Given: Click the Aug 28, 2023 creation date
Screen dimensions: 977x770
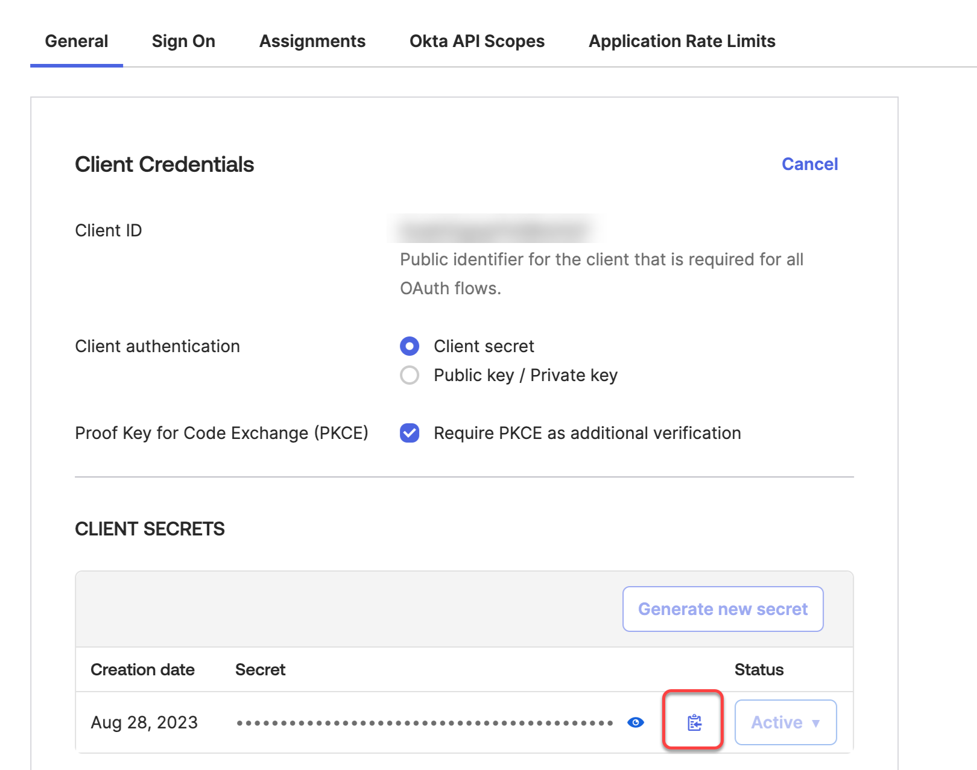Looking at the screenshot, I should [144, 722].
